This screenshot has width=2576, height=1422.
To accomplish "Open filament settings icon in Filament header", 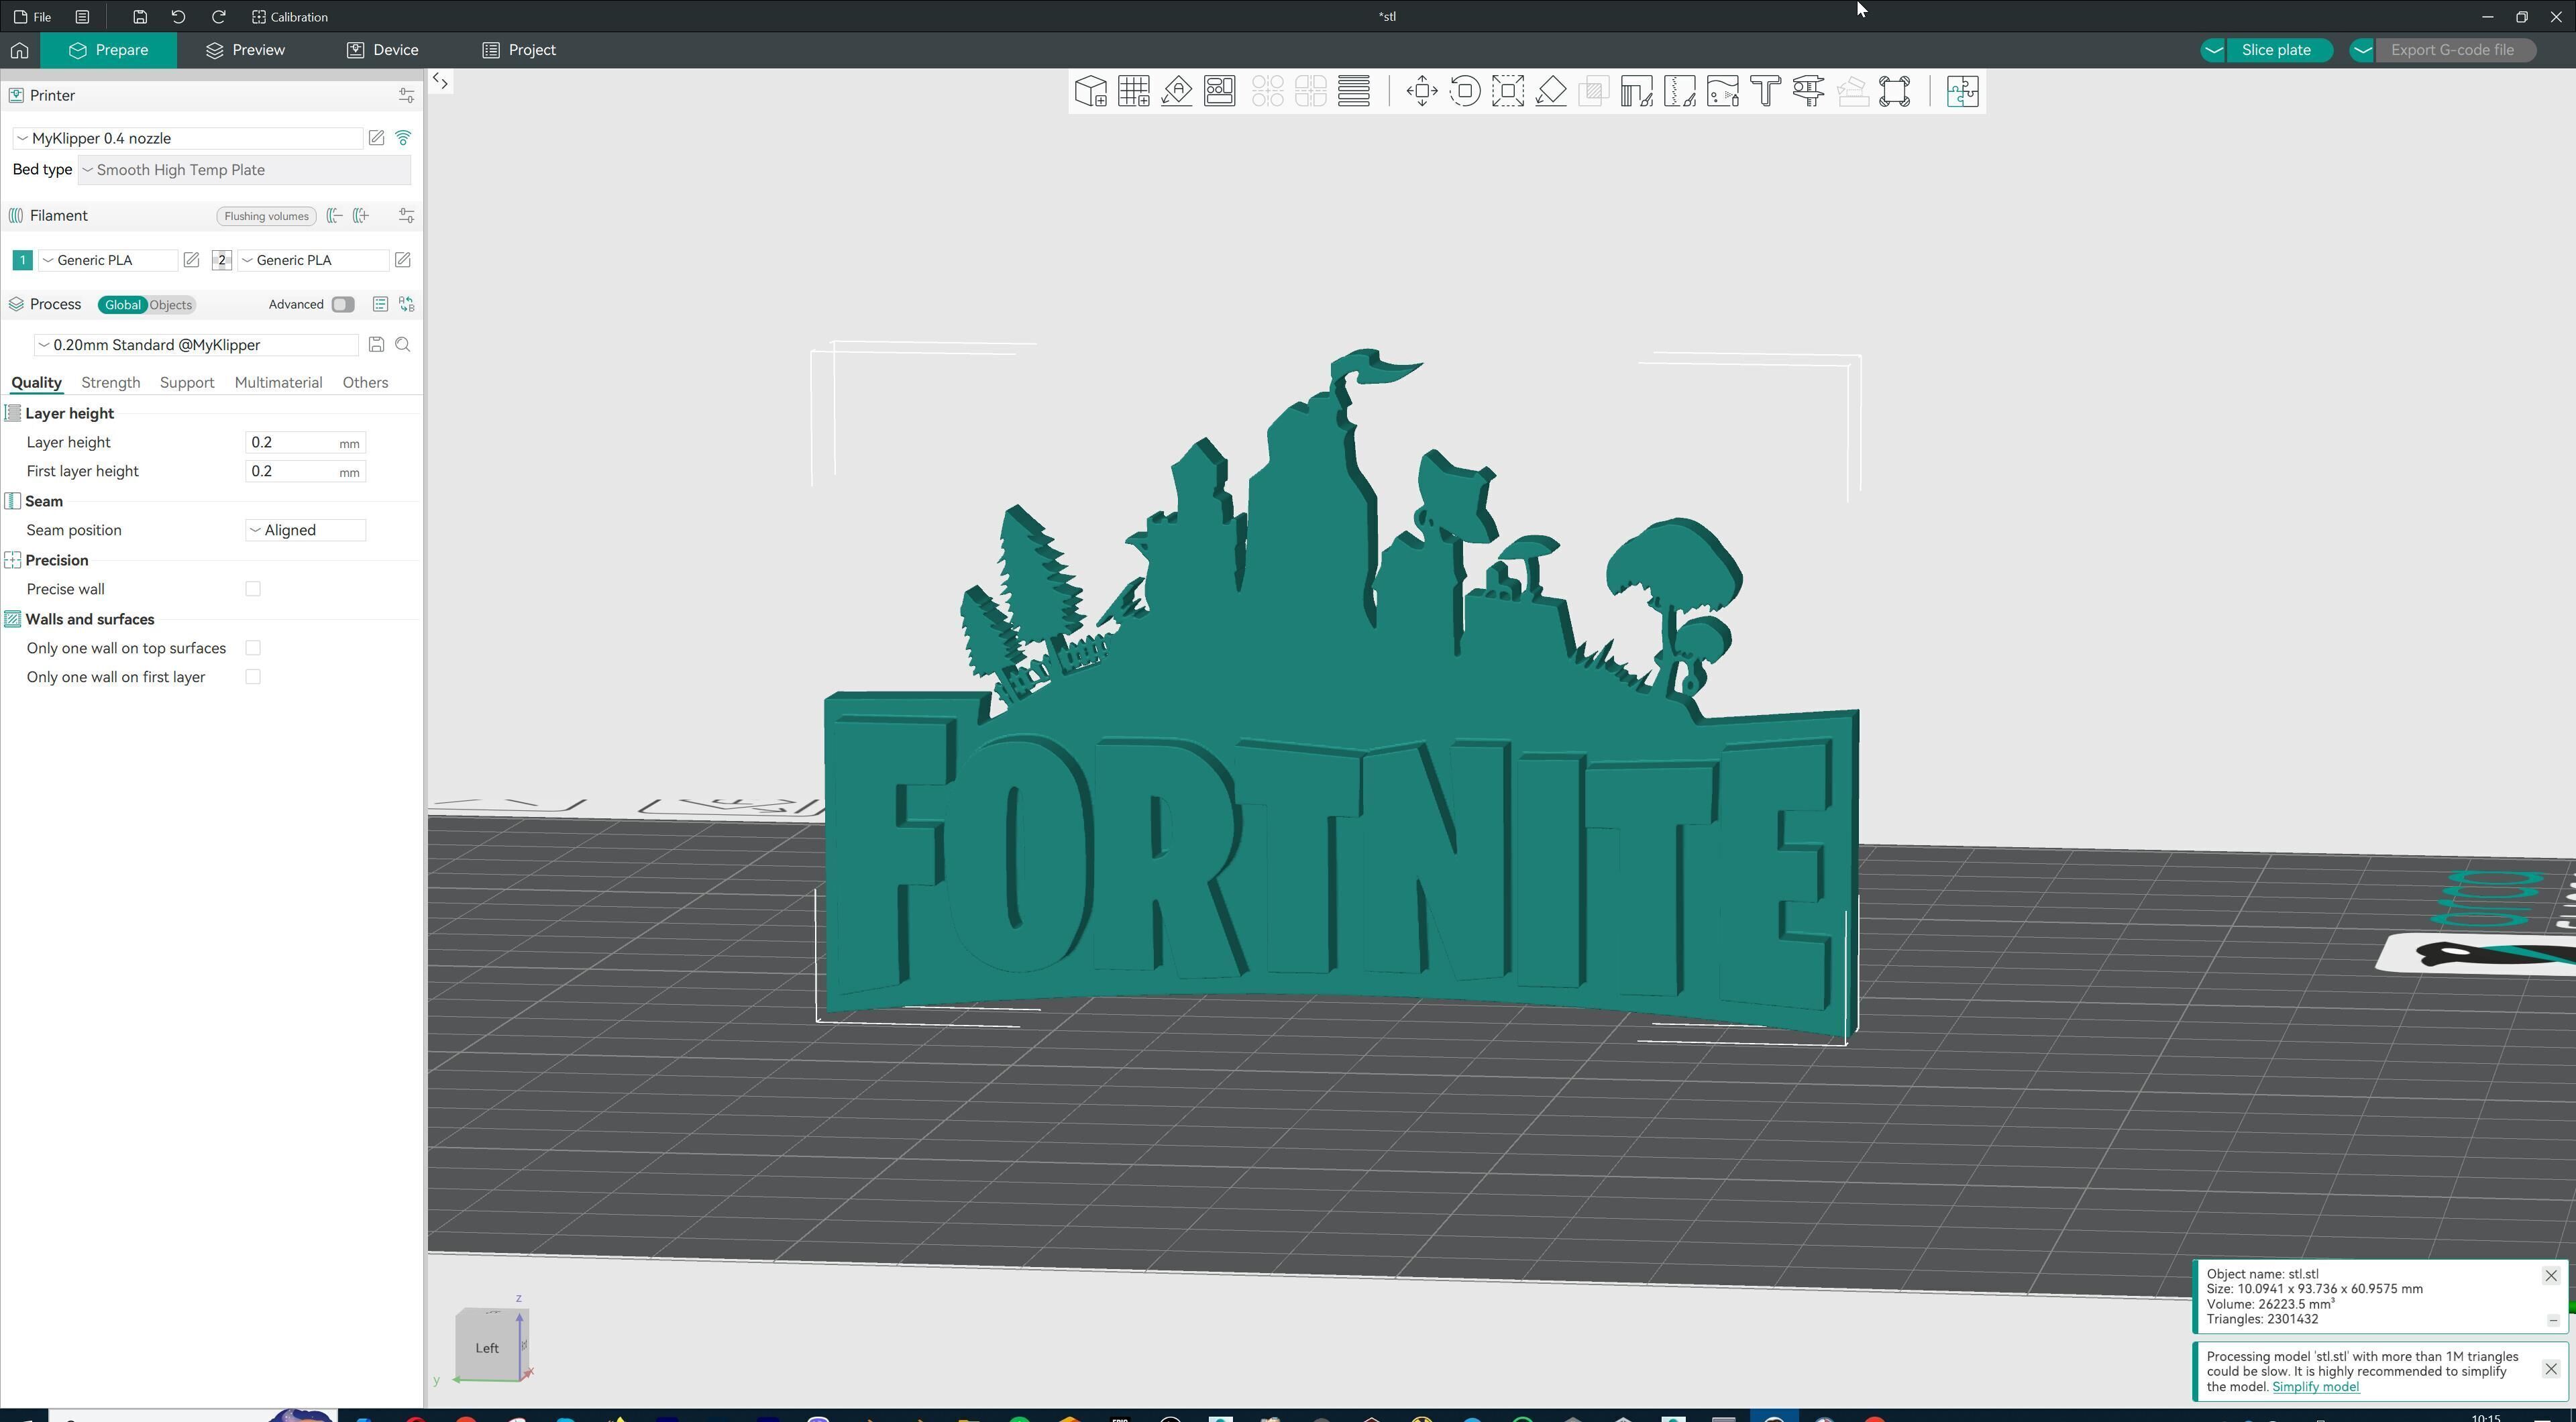I will point(406,216).
